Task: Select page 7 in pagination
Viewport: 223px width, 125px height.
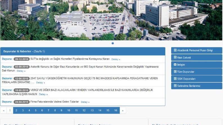Action: (x=48, y=110)
